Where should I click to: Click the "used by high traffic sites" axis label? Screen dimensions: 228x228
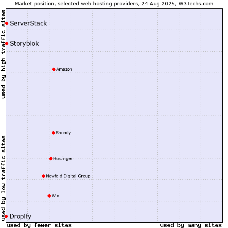tap(3, 54)
